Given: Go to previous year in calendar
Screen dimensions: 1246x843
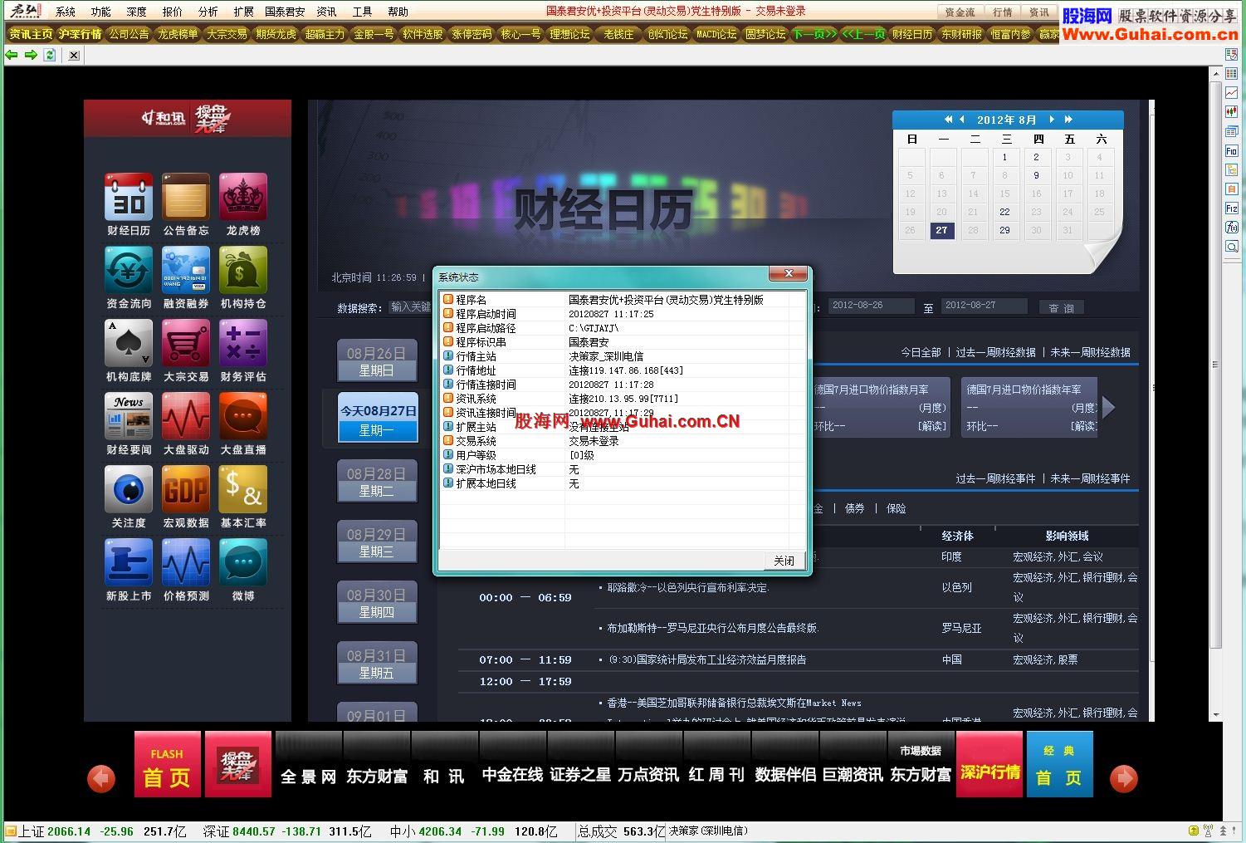Looking at the screenshot, I should tap(948, 120).
